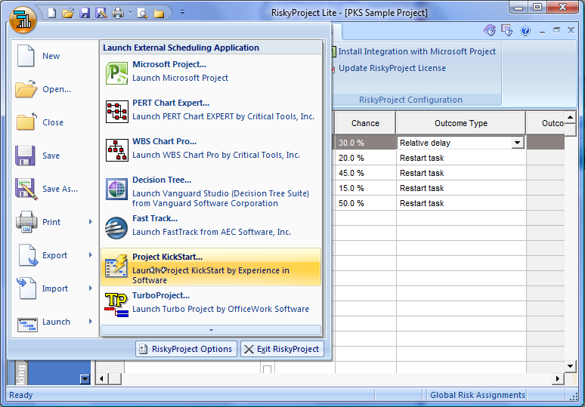Click the FastTrack launcher icon
585x407 pixels.
pyautogui.click(x=117, y=227)
